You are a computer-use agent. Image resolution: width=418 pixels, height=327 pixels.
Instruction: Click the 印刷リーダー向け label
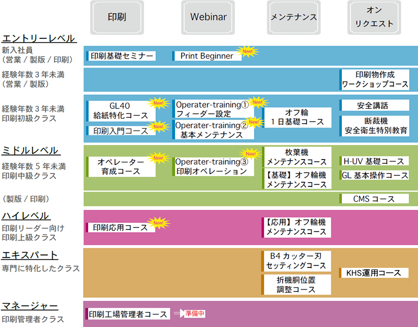tap(33, 228)
